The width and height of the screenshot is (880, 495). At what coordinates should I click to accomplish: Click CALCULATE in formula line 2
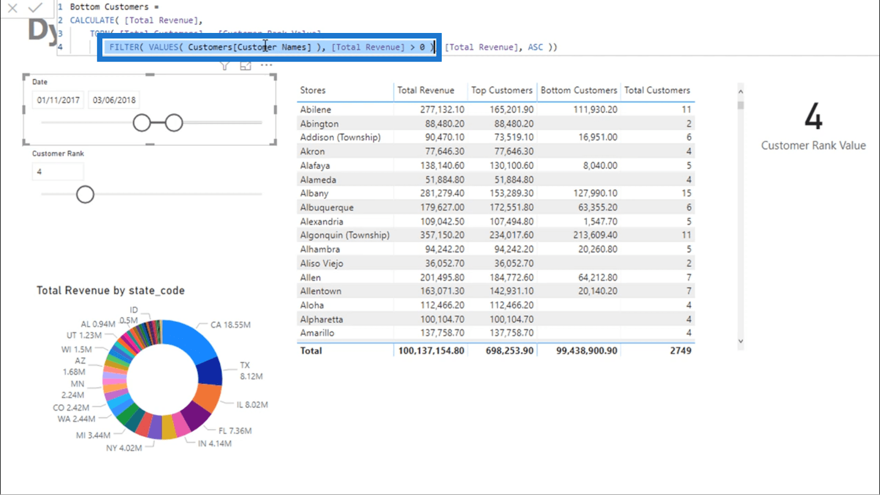(92, 20)
